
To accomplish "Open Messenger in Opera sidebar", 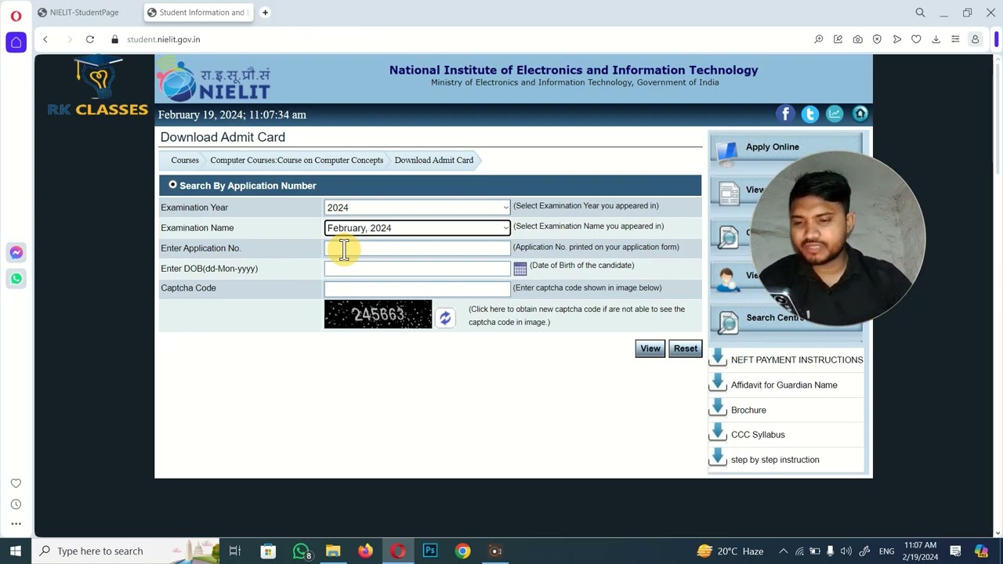I will [x=16, y=252].
